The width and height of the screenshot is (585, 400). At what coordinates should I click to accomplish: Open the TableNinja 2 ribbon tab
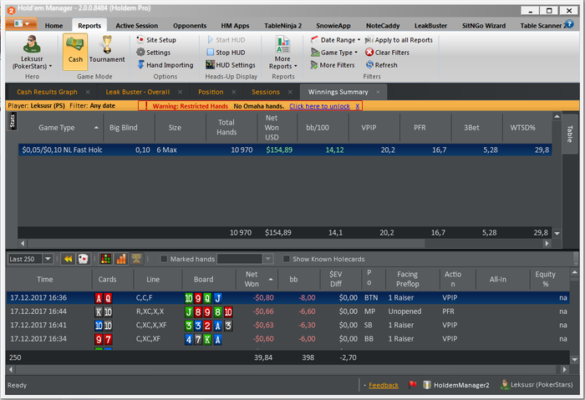point(282,25)
